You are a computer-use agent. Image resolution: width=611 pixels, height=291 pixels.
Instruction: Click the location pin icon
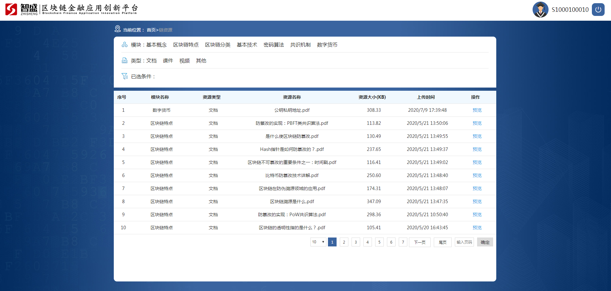point(118,29)
